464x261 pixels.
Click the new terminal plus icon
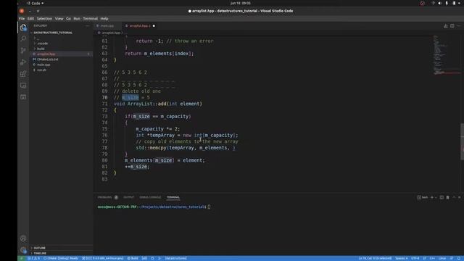432,197
